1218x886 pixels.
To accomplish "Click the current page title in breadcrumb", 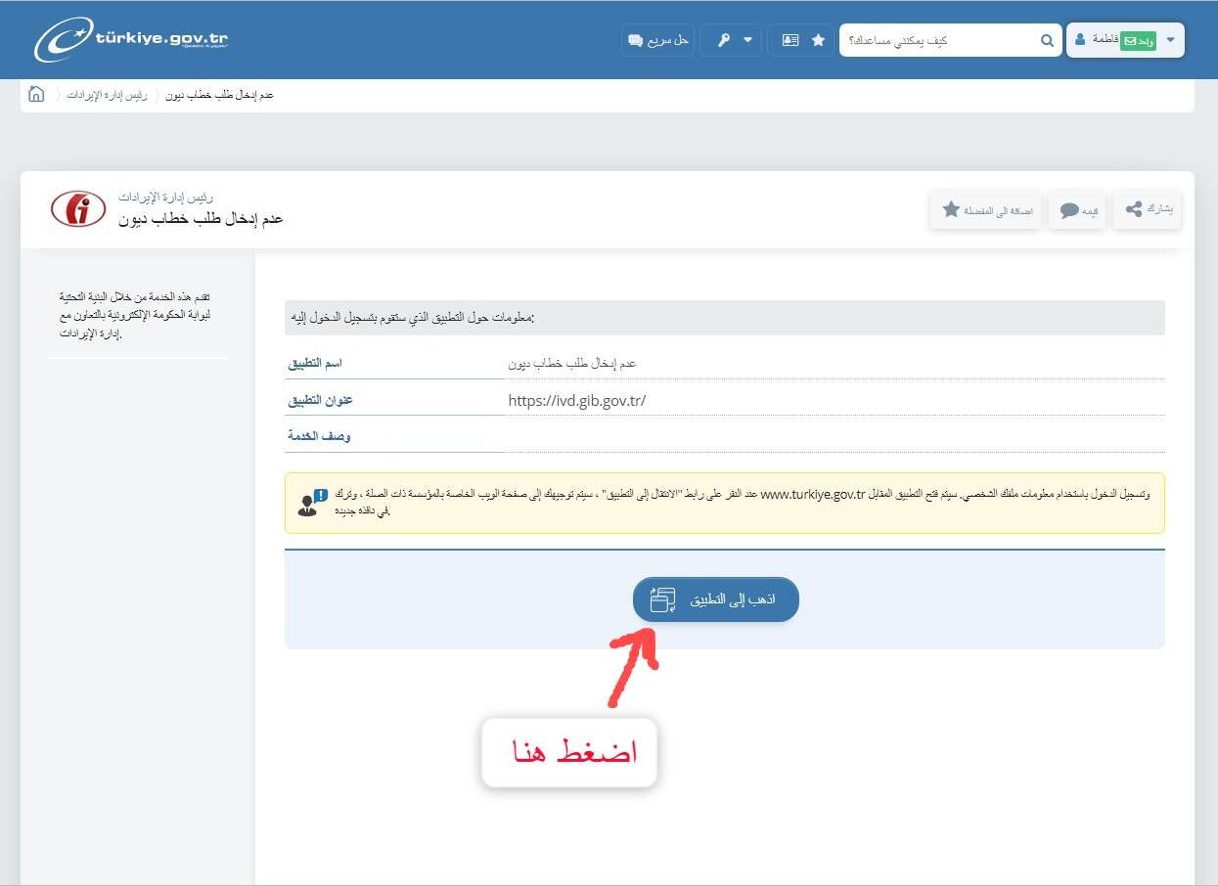I will click(220, 95).
